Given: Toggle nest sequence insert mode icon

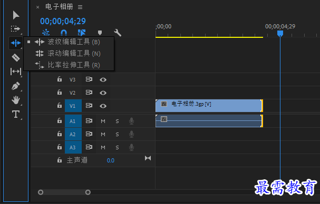Looking at the screenshot, I should pos(46,33).
